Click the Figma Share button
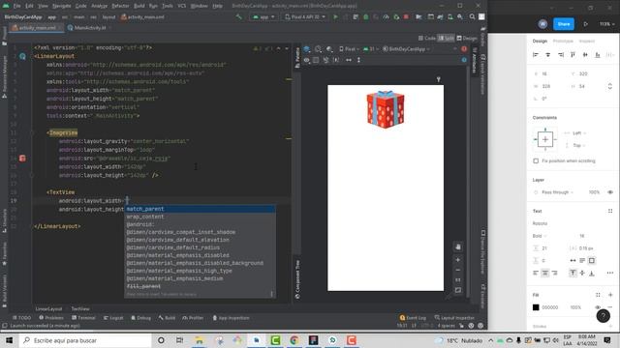Viewport: 620px width, 348px height. click(x=564, y=24)
